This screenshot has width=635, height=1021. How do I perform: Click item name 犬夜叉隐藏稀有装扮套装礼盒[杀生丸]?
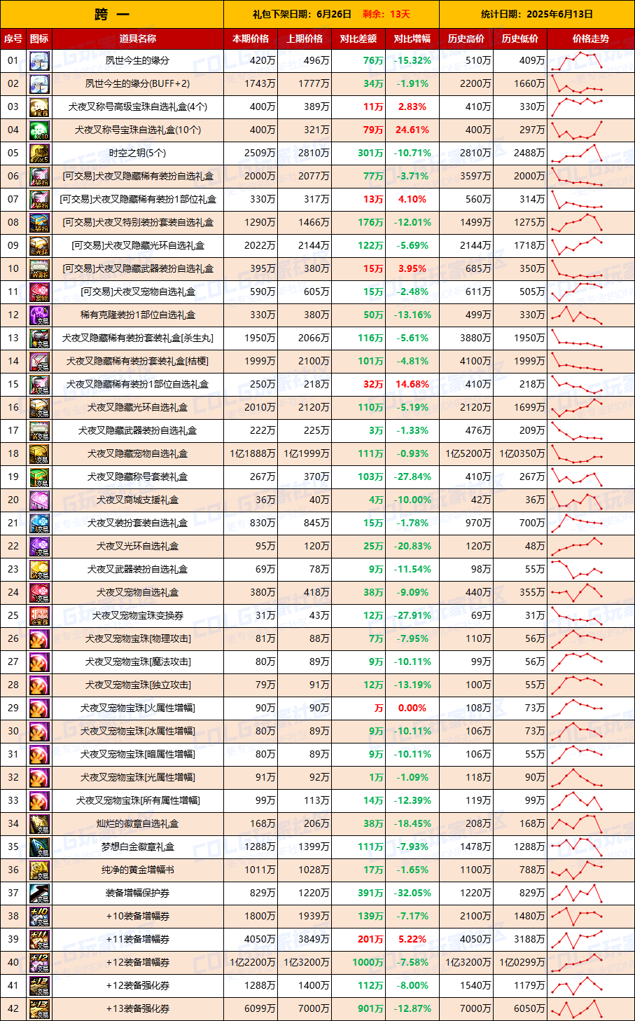click(138, 338)
